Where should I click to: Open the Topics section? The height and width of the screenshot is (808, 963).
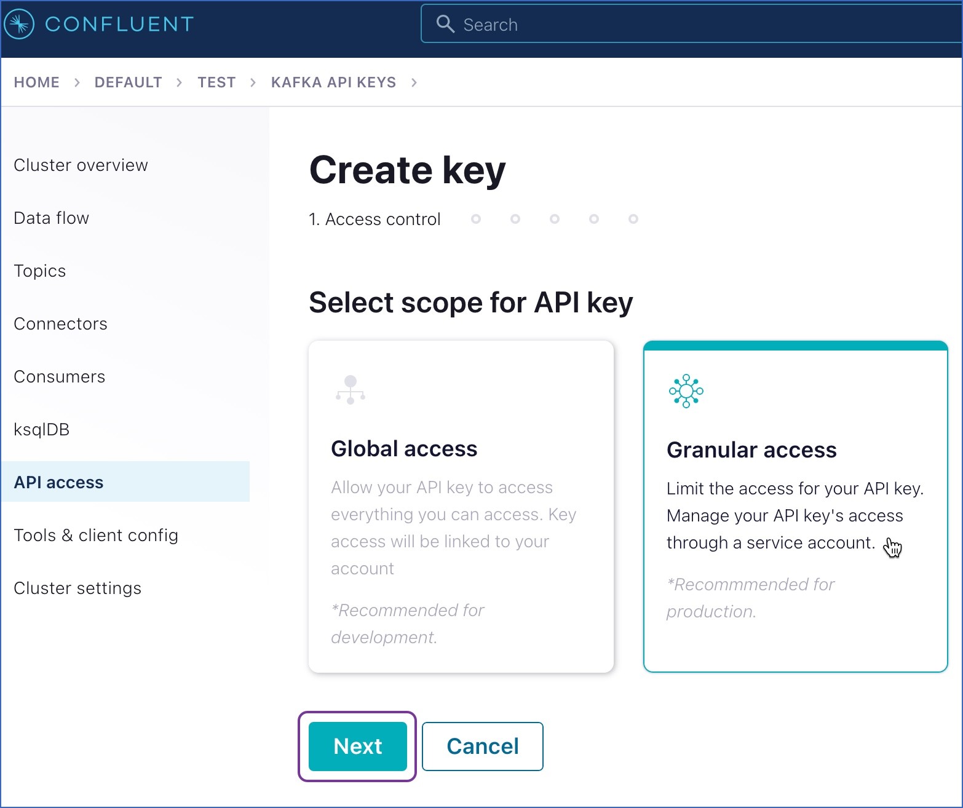coord(39,271)
